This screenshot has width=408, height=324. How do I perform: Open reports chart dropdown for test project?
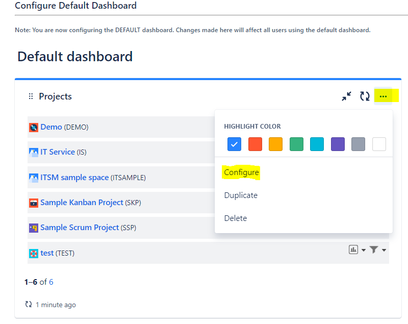click(x=357, y=250)
